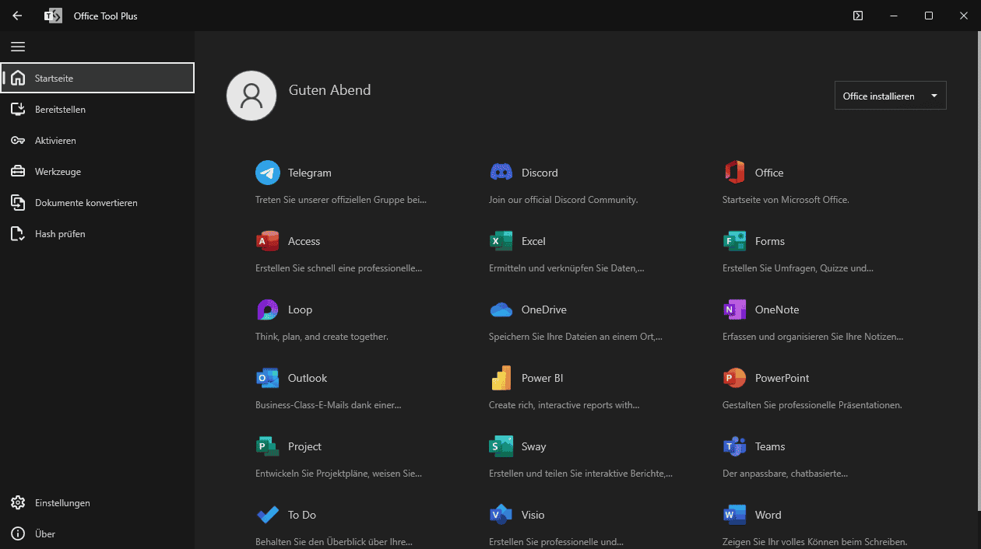
Task: Open the Telegram group icon
Action: (x=268, y=173)
